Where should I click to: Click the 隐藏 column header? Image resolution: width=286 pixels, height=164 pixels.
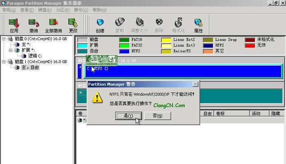point(277,114)
